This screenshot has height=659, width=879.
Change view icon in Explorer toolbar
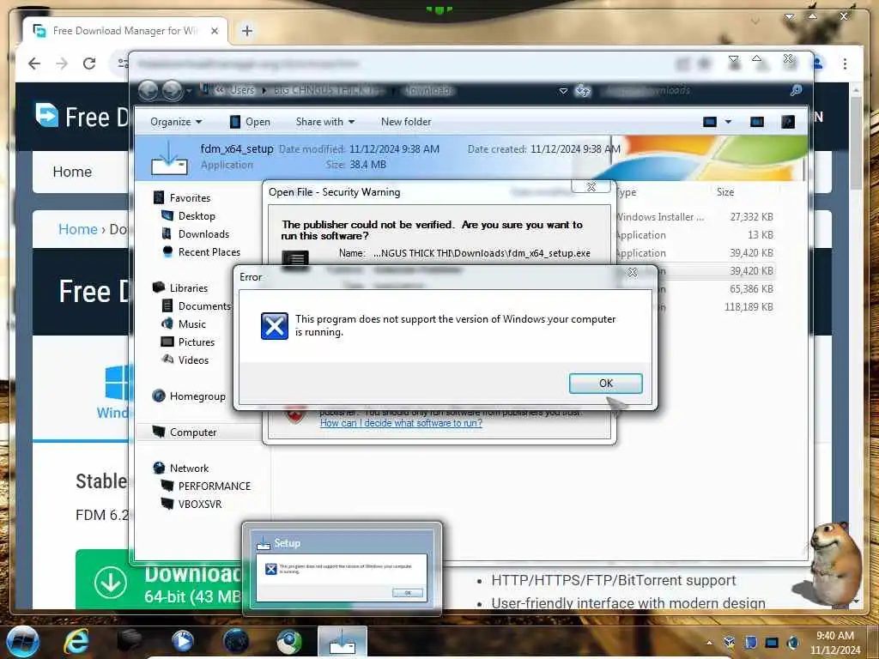(710, 122)
